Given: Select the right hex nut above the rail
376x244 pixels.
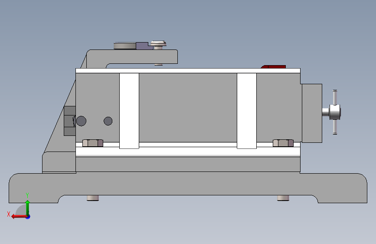Looking at the screenshot, I should coord(283,143).
